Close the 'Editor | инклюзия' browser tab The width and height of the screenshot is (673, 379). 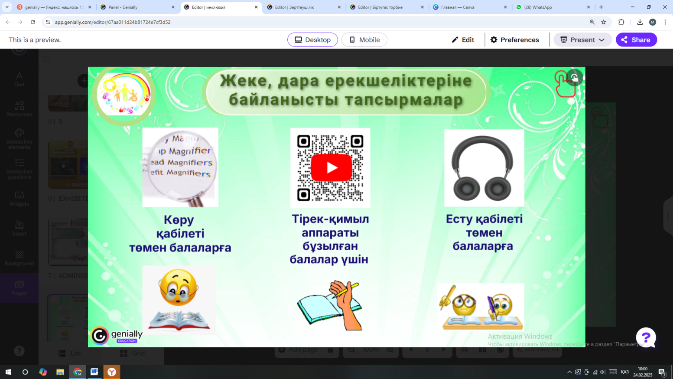click(x=256, y=7)
